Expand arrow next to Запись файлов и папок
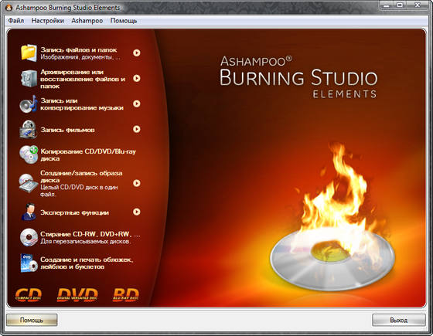Viewport: 433px width, 336px height. click(136, 53)
